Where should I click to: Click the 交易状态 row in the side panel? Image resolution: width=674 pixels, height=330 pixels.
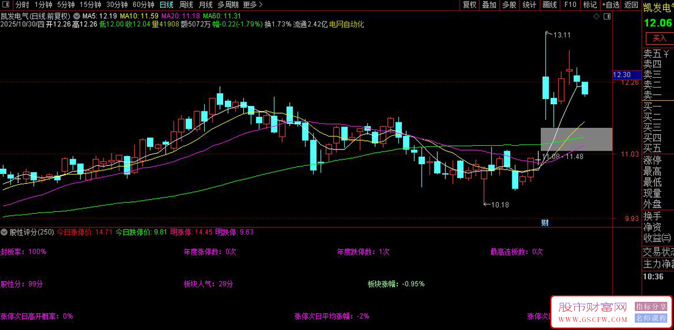(658, 252)
